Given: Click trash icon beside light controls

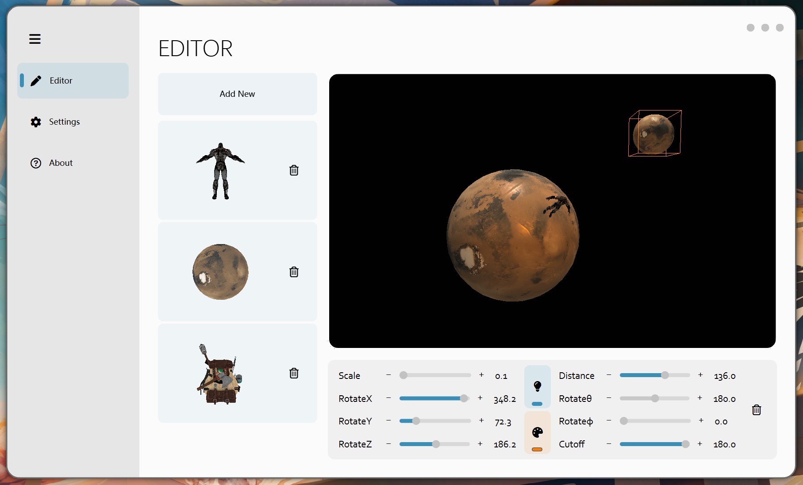Looking at the screenshot, I should [756, 410].
